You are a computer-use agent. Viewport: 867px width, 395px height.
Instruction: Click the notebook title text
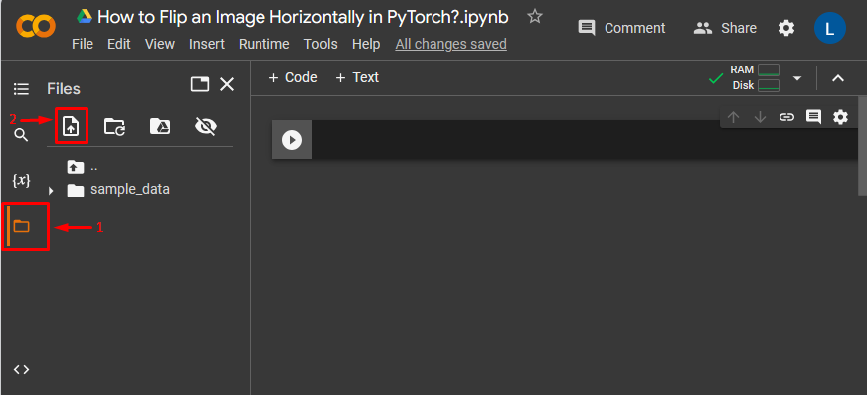point(303,17)
